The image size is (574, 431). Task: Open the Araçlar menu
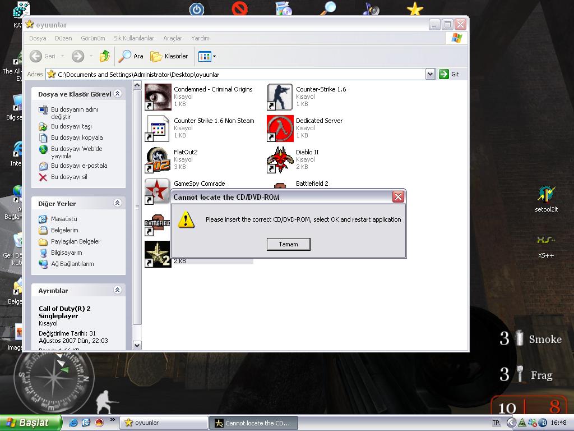173,38
